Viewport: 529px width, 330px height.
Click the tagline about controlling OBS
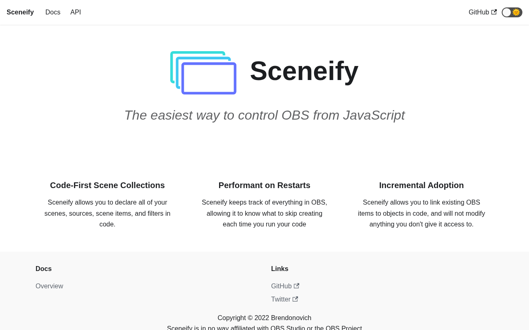pyautogui.click(x=264, y=115)
